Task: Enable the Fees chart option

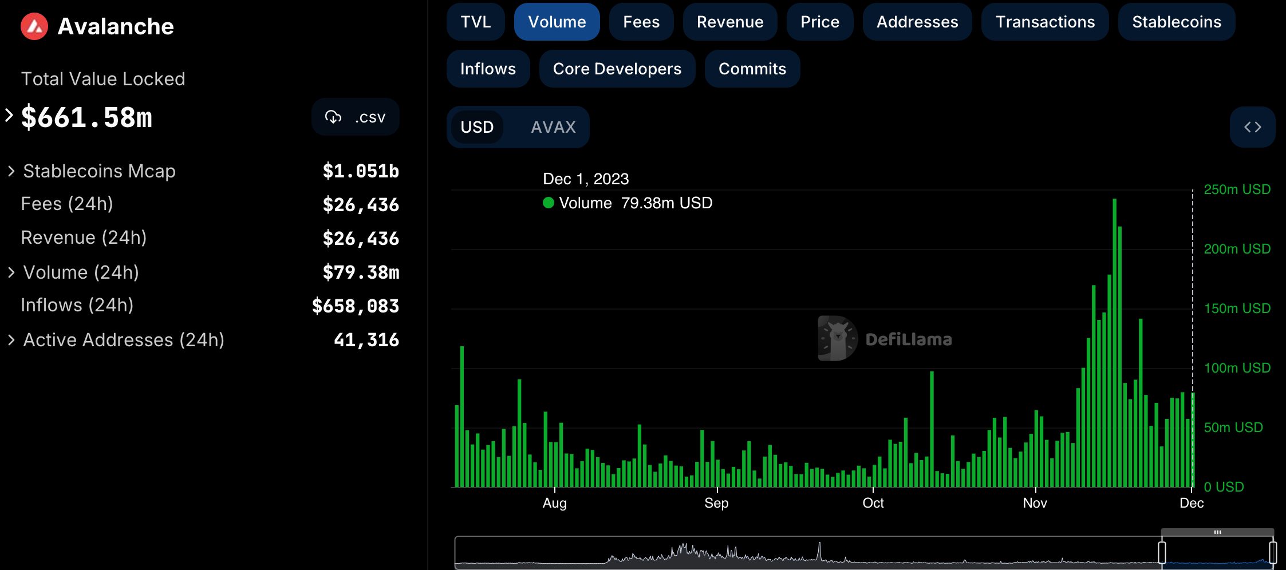Action: 641,22
